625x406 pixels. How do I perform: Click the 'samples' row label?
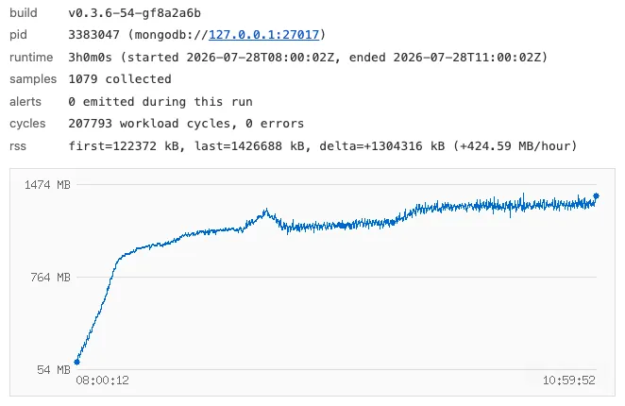(33, 79)
